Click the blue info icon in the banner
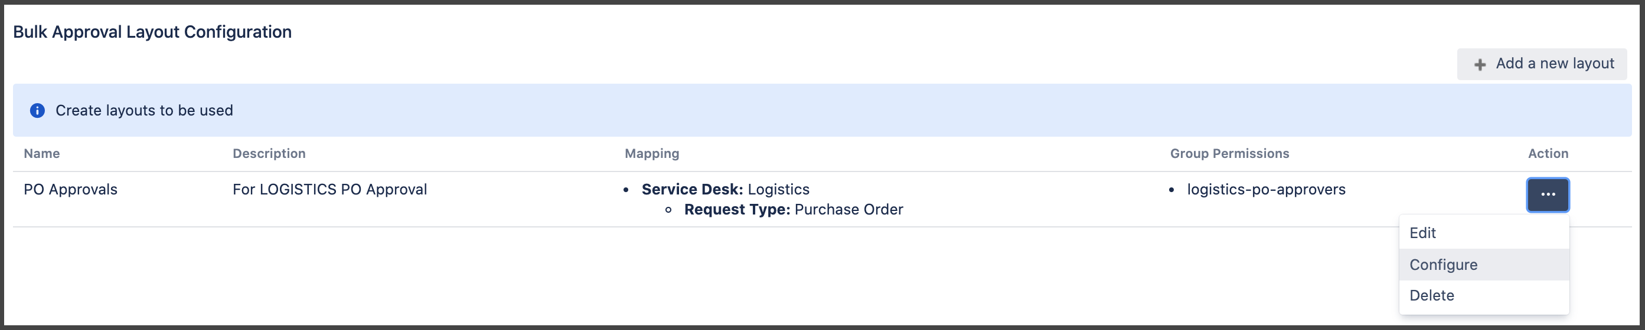 (38, 110)
